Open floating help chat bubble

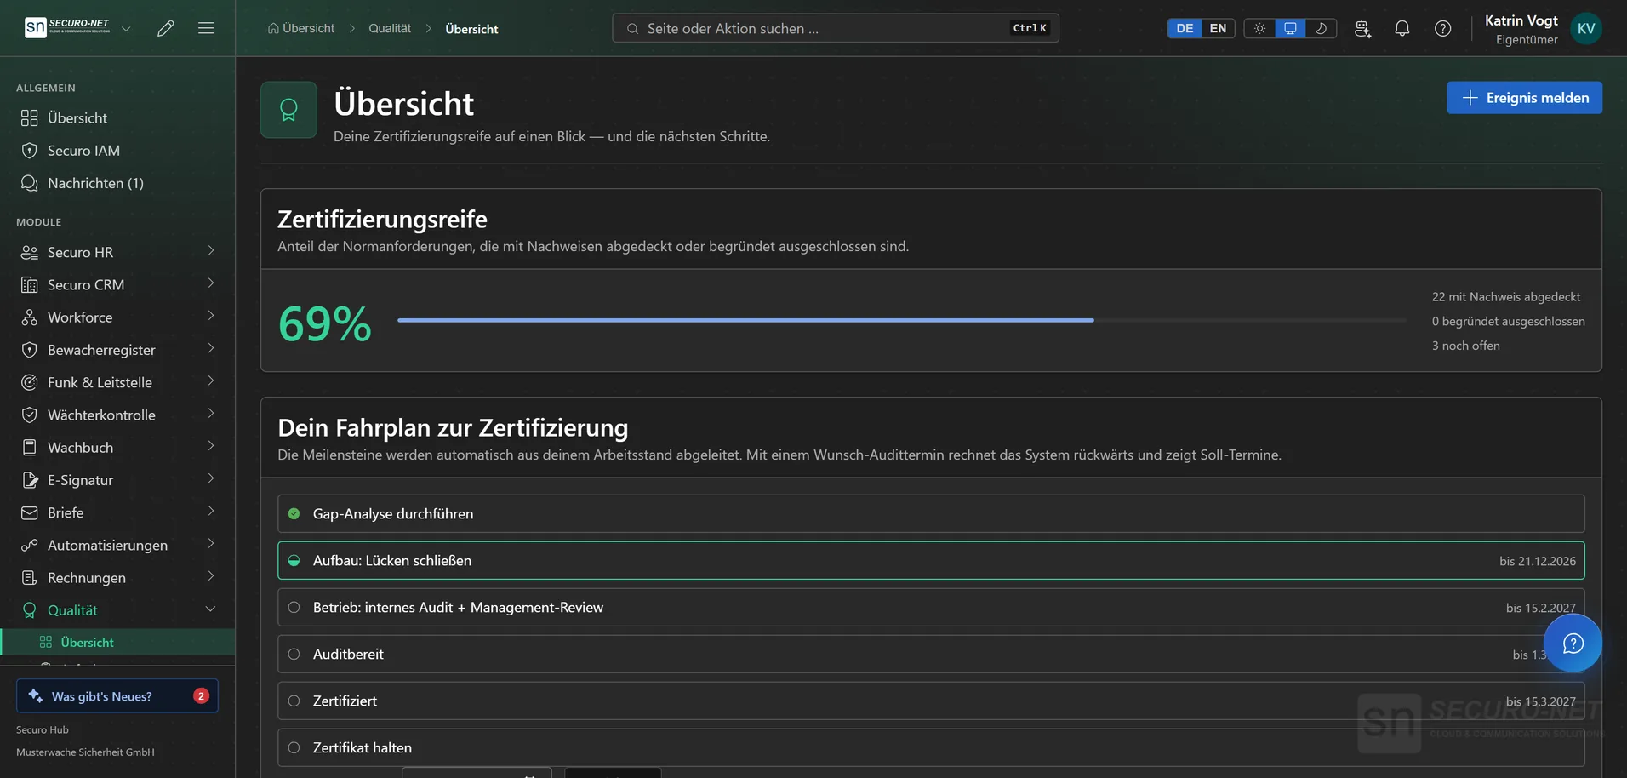pos(1573,644)
